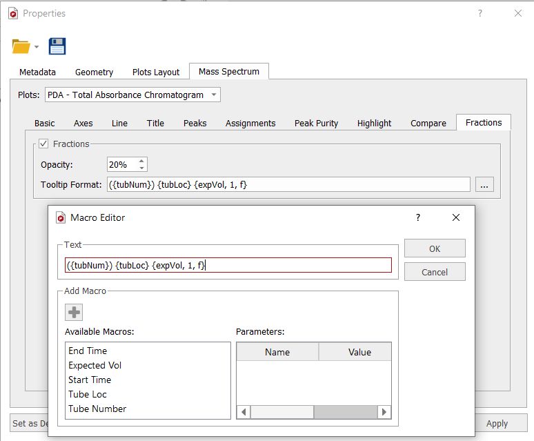Image resolution: width=534 pixels, height=441 pixels.
Task: Decrease opacity with the down stepper arrow
Action: click(x=141, y=168)
